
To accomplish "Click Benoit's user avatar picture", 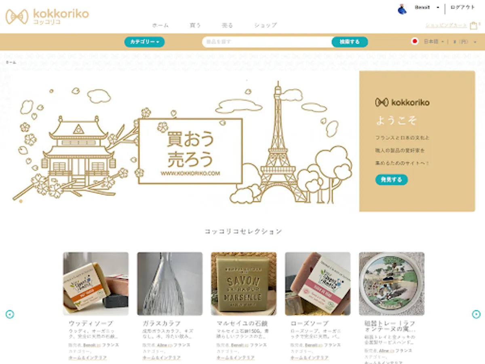I will 402,9.
